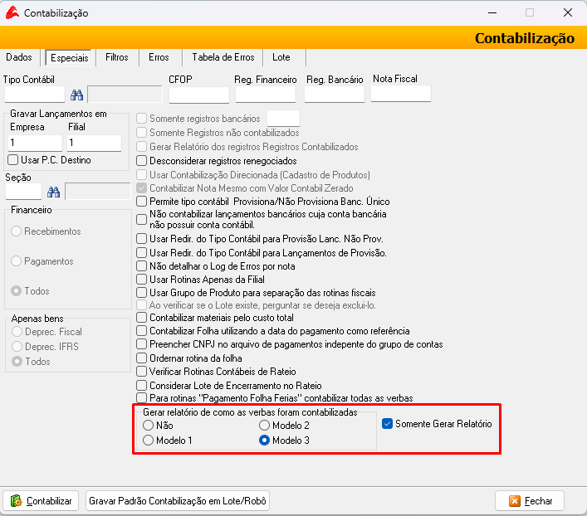Enable Desconsiderar registros renegociados checkbox
Image resolution: width=587 pixels, height=516 pixels.
click(142, 160)
